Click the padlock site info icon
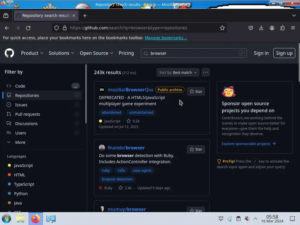The height and width of the screenshot is (225, 300). pos(65,28)
